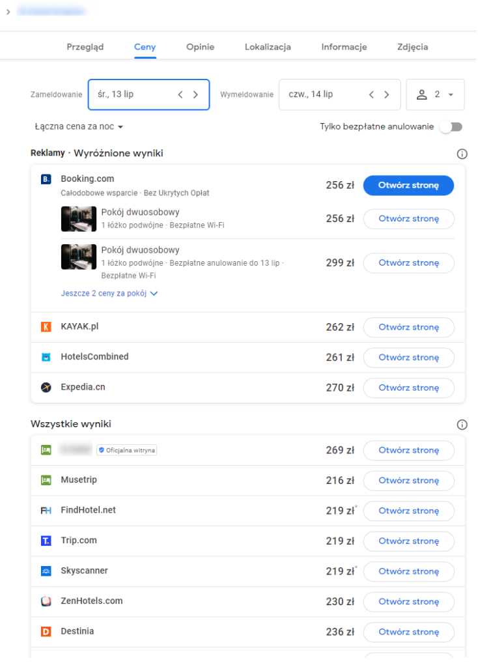Open the Zdjęcia tab

point(412,47)
